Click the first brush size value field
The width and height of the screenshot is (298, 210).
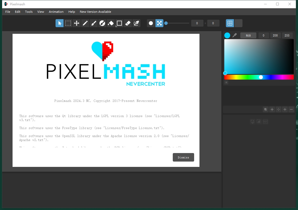[x=197, y=23]
